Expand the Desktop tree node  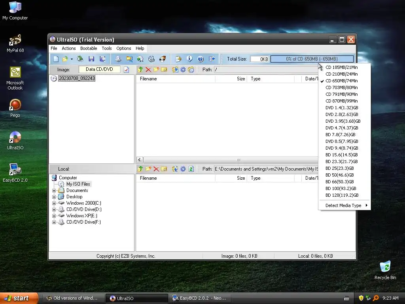point(54,197)
